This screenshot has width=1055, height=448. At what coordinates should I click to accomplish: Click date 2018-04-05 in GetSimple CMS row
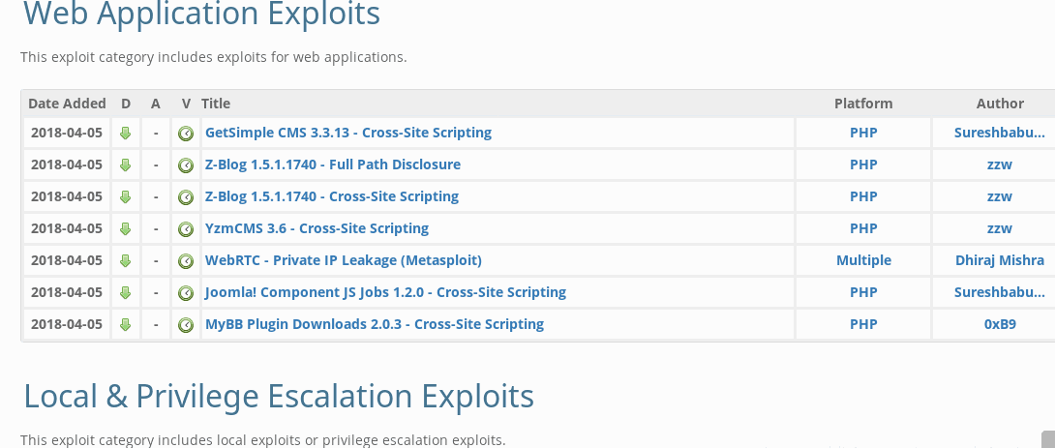[67, 133]
